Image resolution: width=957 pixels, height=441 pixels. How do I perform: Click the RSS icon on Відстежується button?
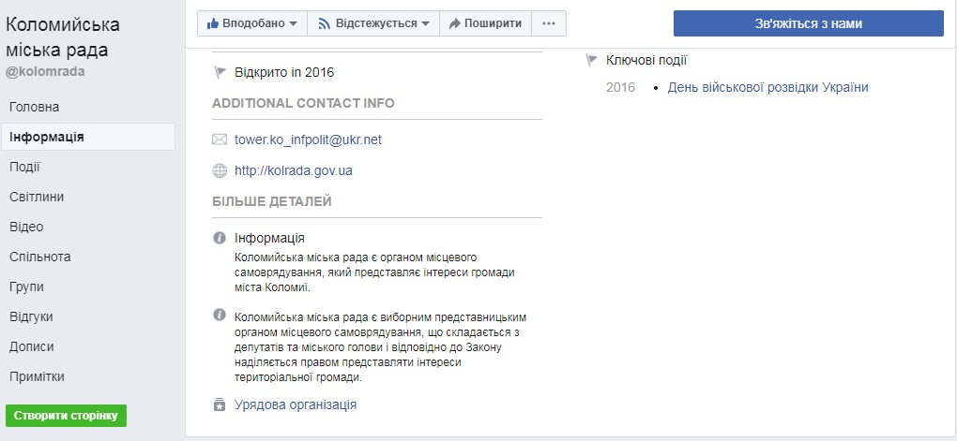point(325,23)
